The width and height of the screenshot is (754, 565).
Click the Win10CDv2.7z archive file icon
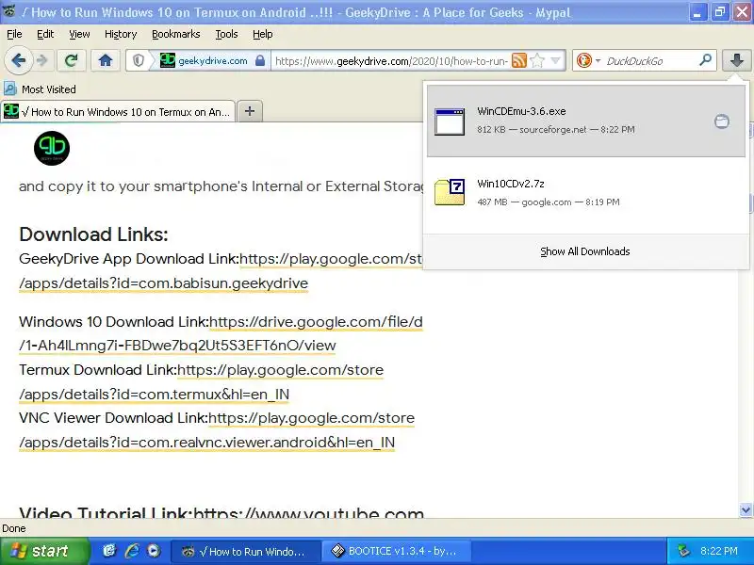coord(450,192)
